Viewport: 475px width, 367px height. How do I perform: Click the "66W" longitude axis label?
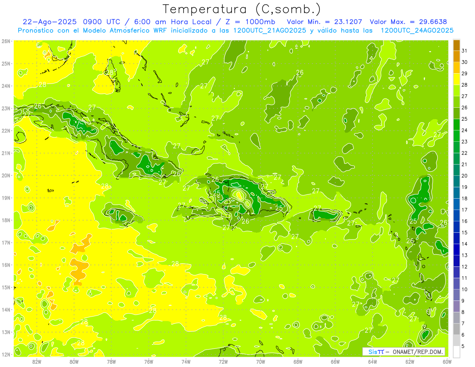coord(335,362)
